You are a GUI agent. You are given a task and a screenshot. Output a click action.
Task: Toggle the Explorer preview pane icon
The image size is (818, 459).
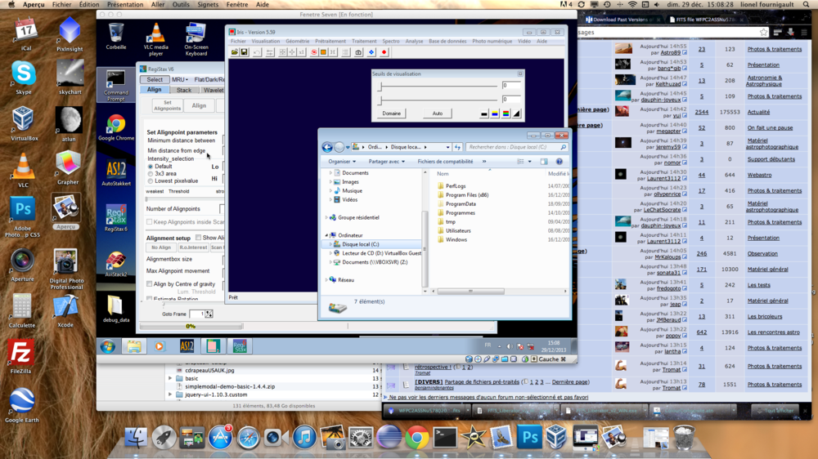coord(544,162)
